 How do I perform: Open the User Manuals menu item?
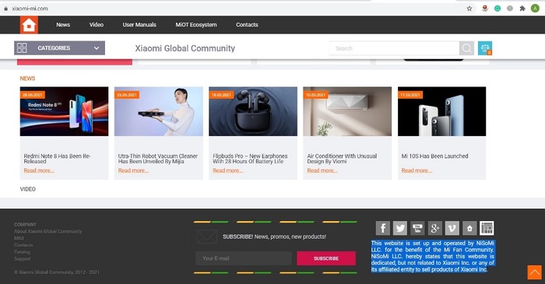[x=139, y=25]
